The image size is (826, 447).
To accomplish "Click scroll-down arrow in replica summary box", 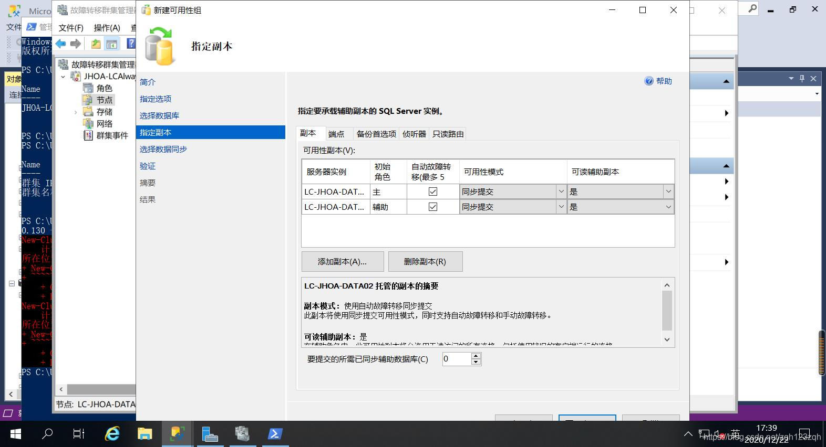I will click(667, 339).
